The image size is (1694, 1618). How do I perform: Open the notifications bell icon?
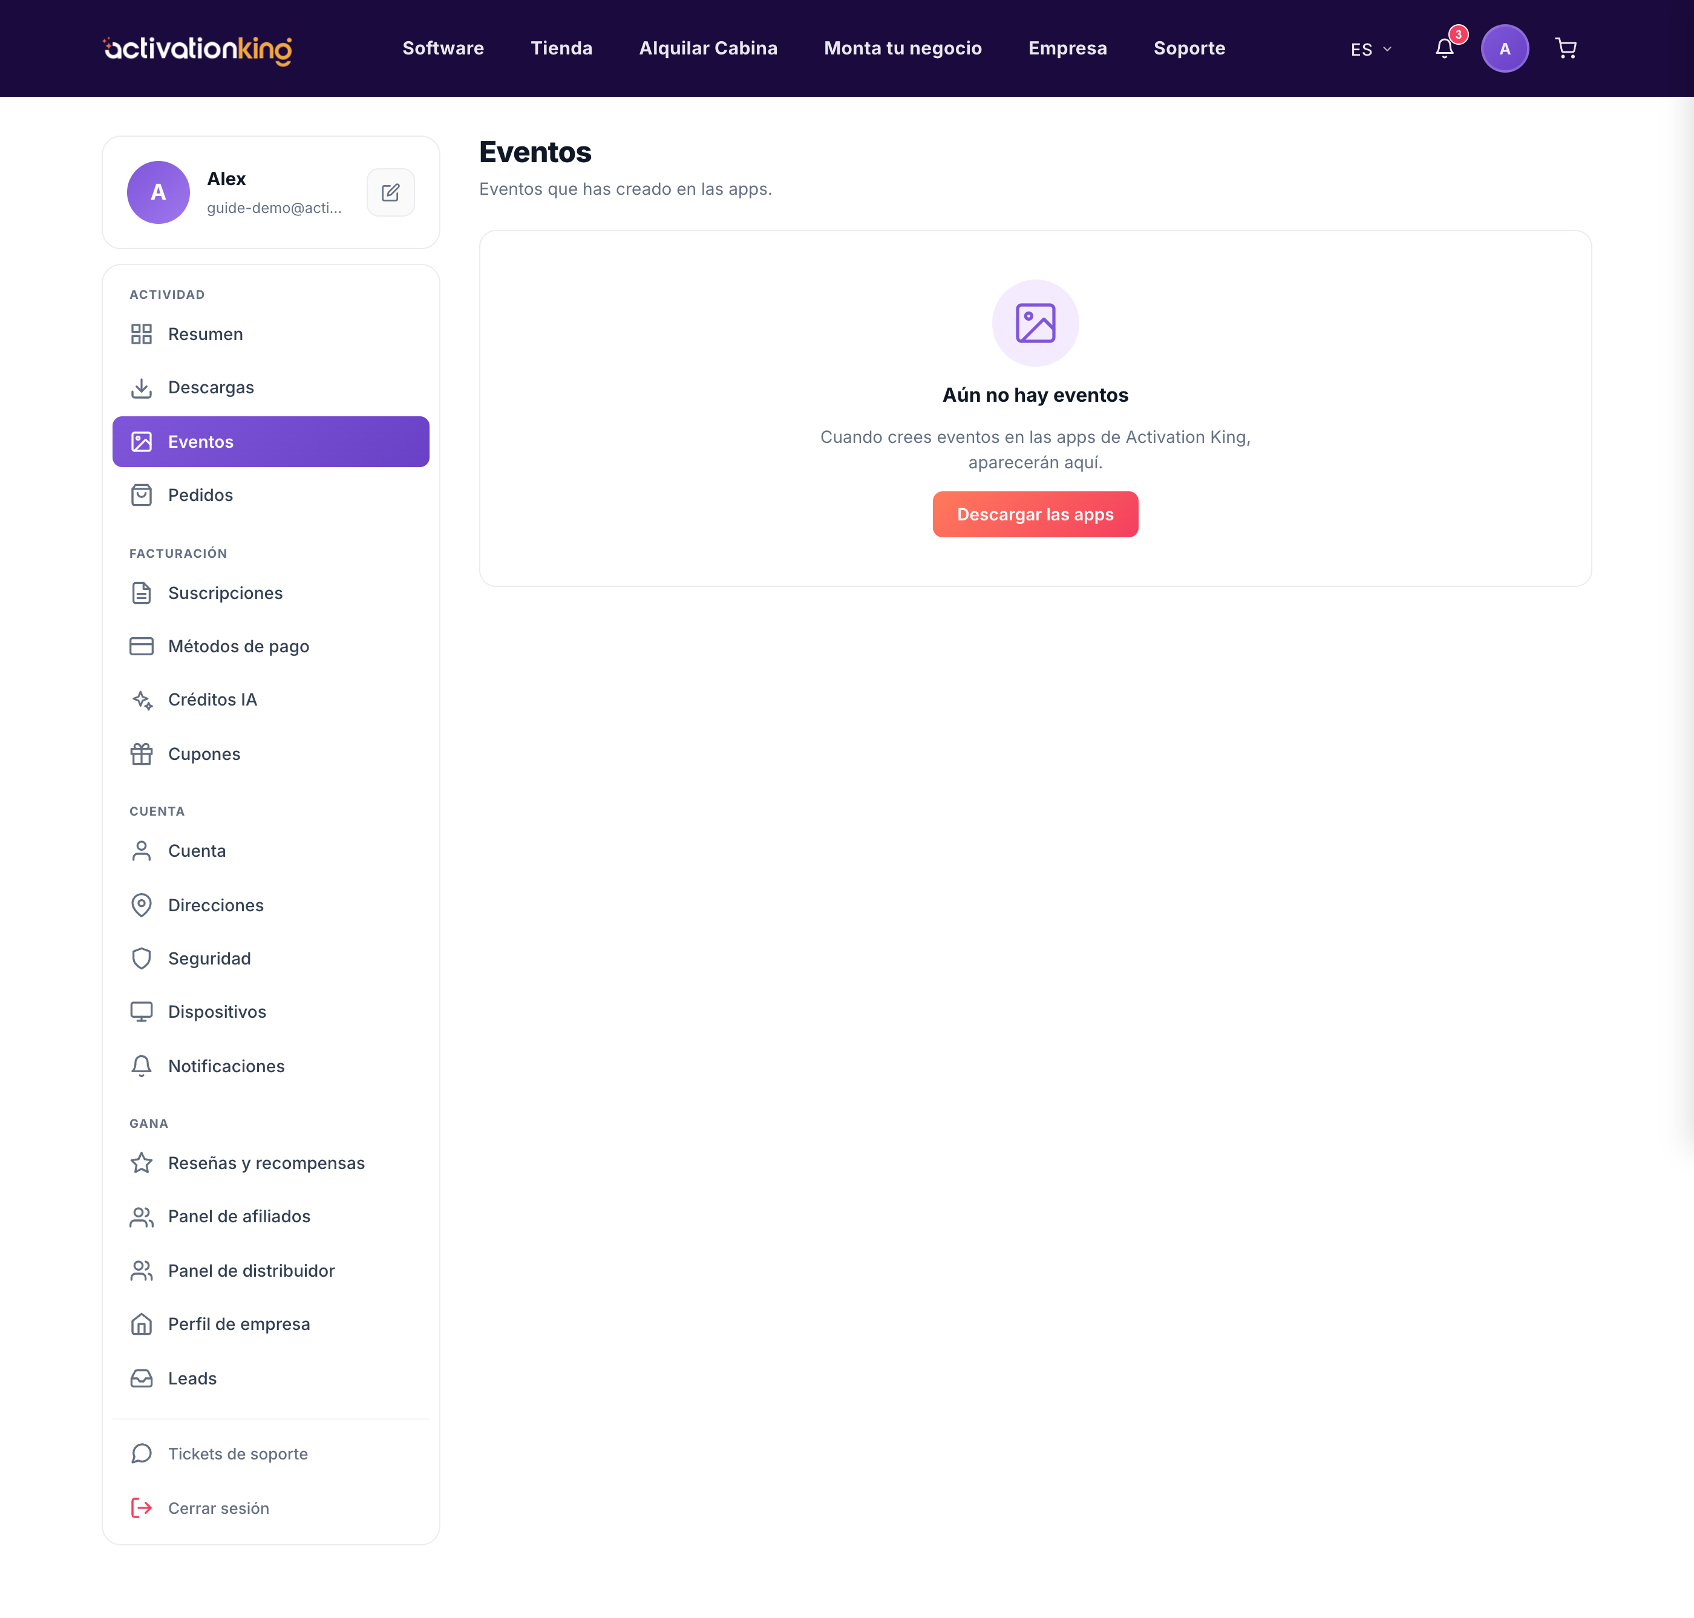[1444, 48]
